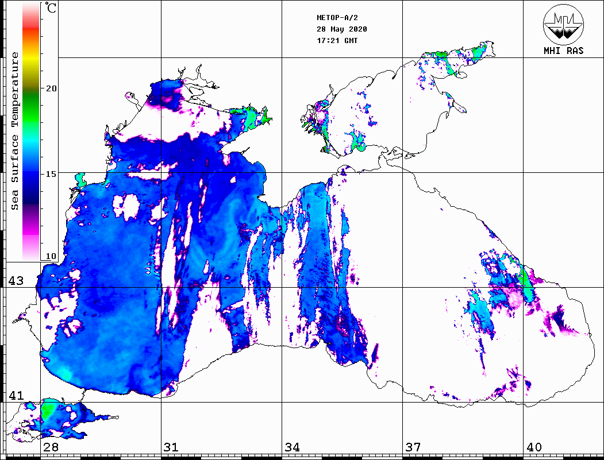This screenshot has width=604, height=460.
Task: Click the 10 degree mark on temperature scale
Action: (52, 256)
